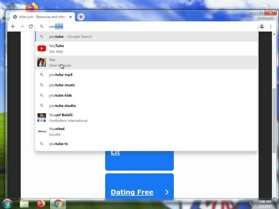Open the Chrome profile avatar menu
Screen dimensions: 279x209
pyautogui.click(x=262, y=26)
